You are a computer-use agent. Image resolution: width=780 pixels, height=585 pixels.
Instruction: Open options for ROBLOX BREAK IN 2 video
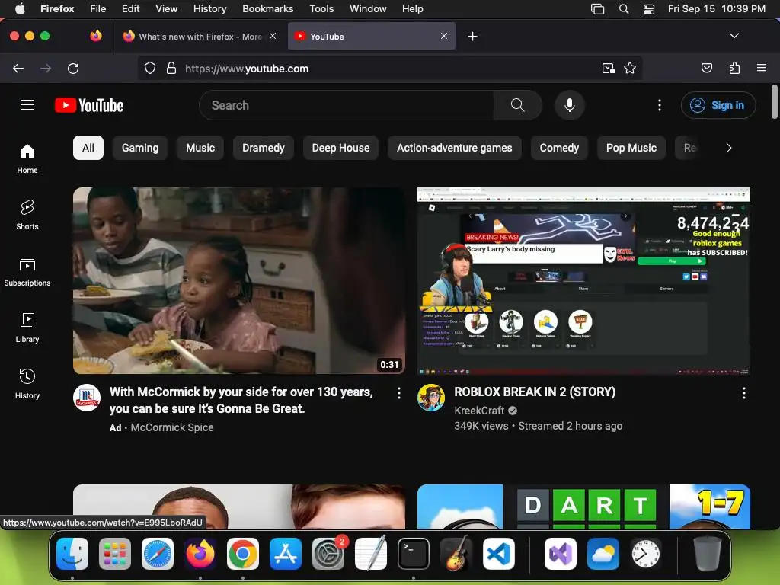click(x=743, y=394)
